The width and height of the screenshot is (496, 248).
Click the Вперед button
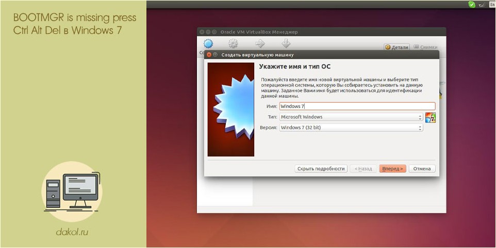point(392,169)
